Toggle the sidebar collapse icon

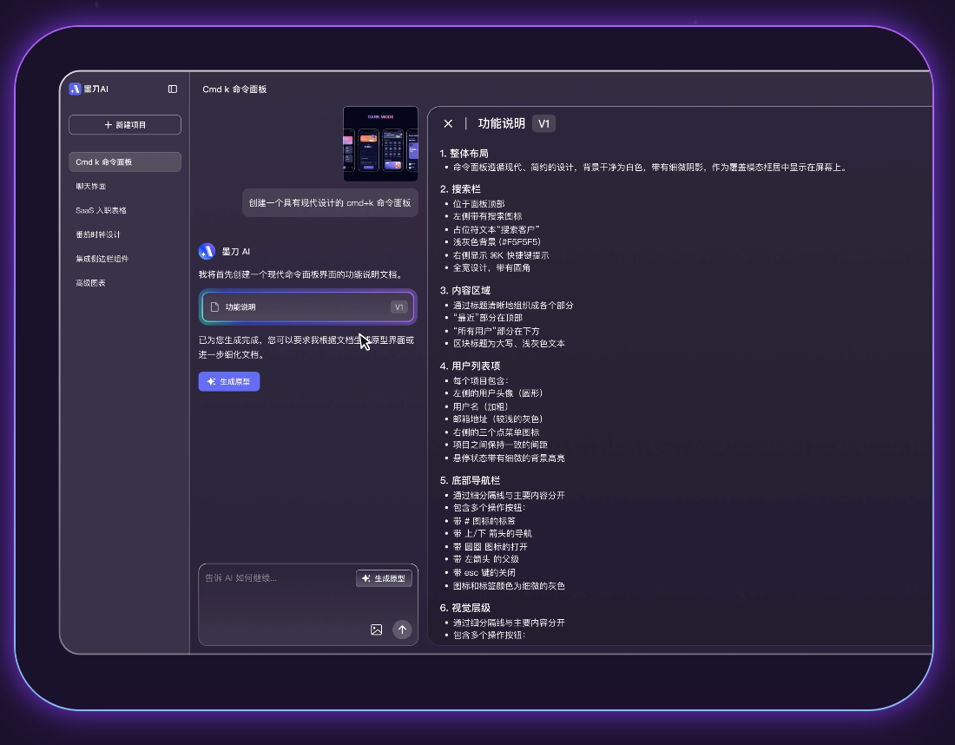tap(172, 88)
